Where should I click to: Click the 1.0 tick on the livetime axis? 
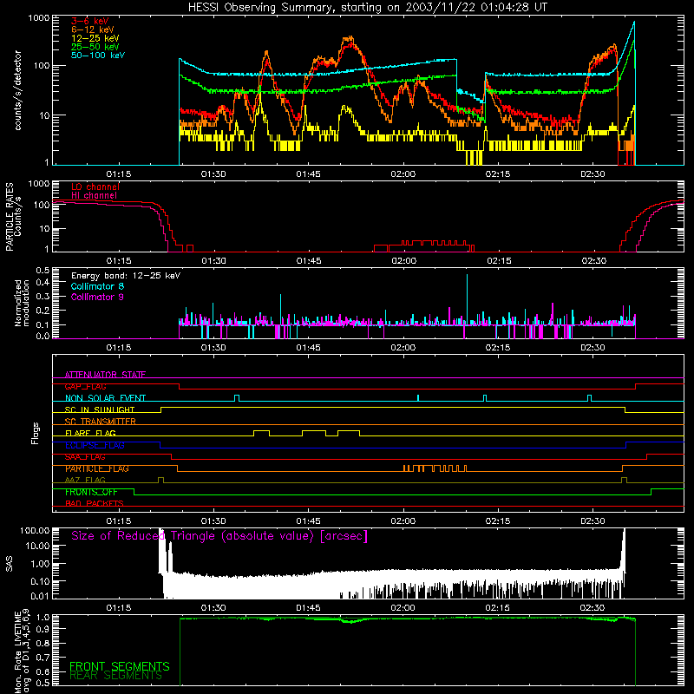tap(43, 618)
